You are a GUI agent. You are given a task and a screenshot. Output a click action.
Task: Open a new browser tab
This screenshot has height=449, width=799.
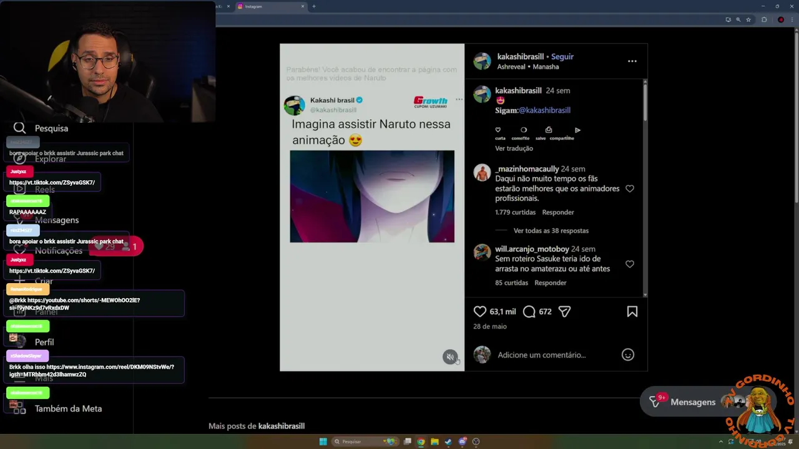tap(314, 6)
